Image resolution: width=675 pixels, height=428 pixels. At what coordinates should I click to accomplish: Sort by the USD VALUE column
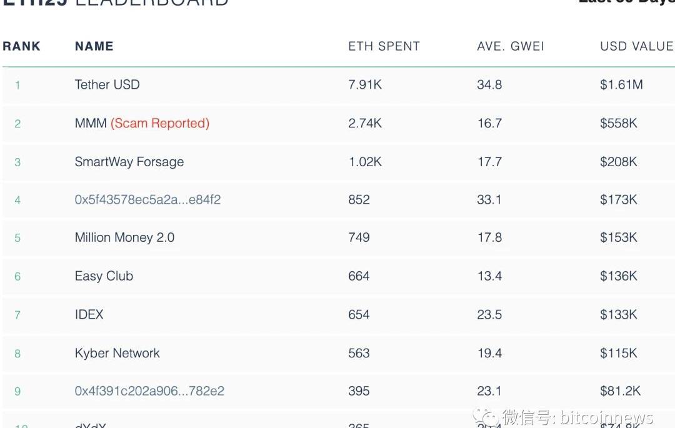tap(636, 46)
